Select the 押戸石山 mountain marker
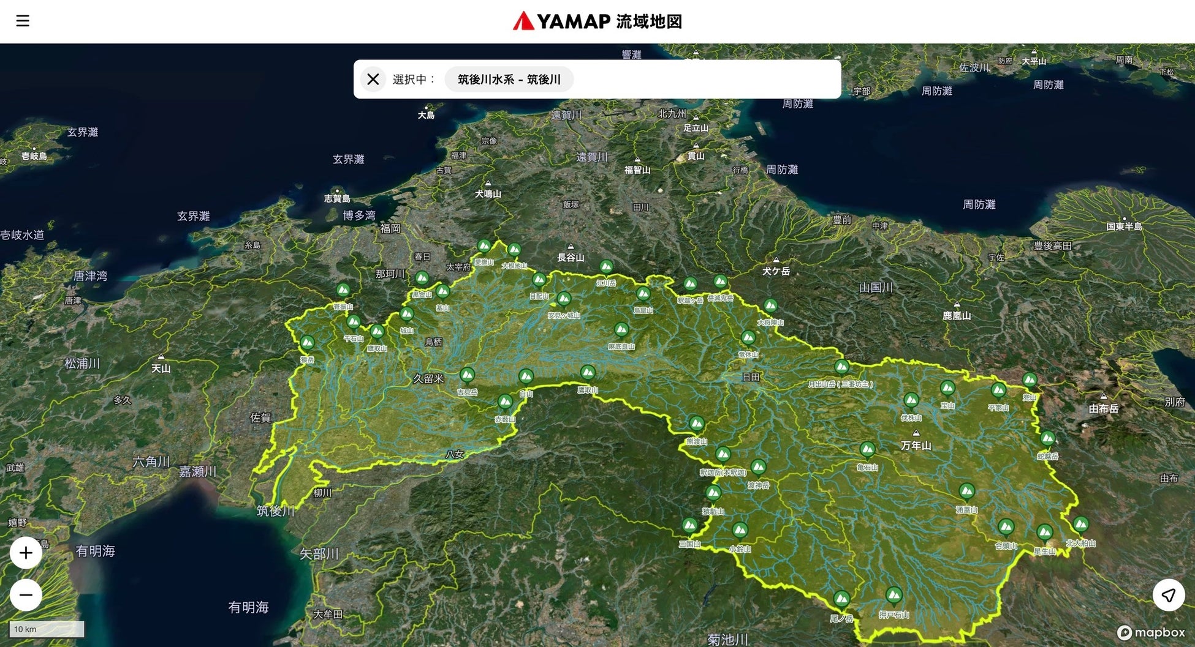The width and height of the screenshot is (1195, 647). 894,596
